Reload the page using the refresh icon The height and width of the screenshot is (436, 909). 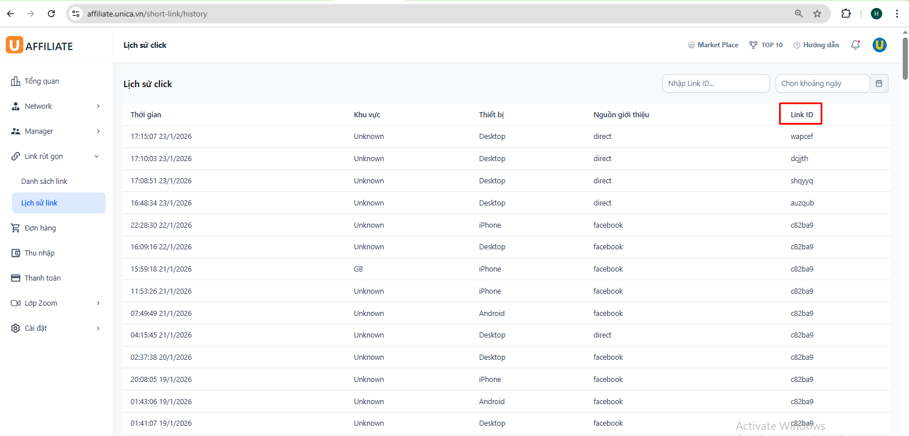click(51, 14)
